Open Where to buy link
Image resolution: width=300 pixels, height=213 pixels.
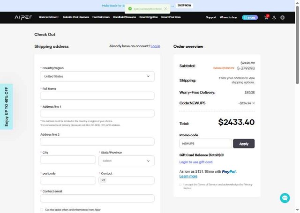228,17
